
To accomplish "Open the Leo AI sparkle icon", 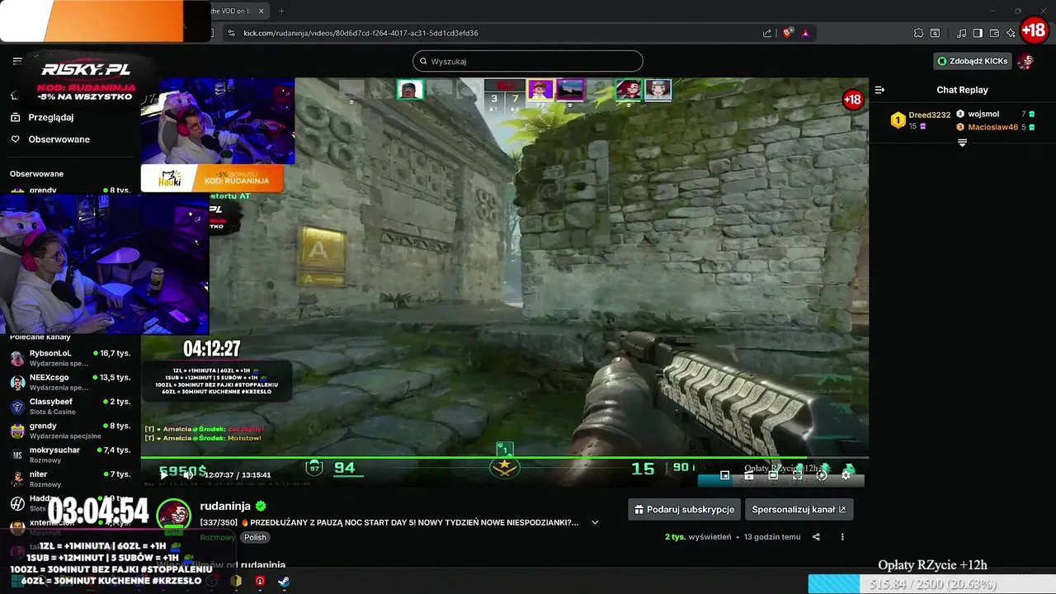I will tap(1011, 33).
